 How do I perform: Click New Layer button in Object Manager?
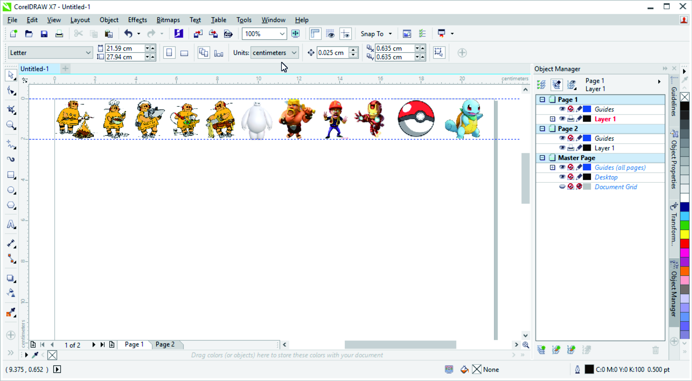tap(542, 350)
